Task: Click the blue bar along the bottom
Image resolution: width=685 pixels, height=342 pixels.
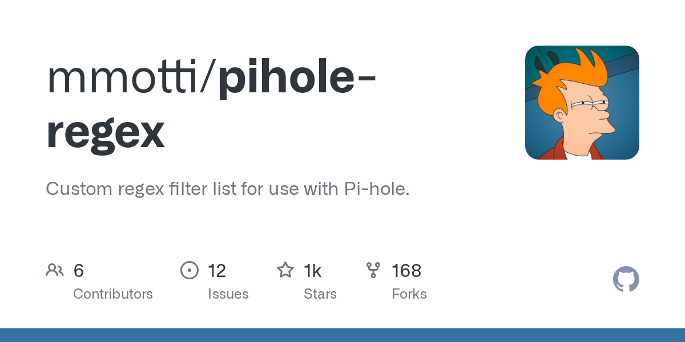Action: (342, 335)
